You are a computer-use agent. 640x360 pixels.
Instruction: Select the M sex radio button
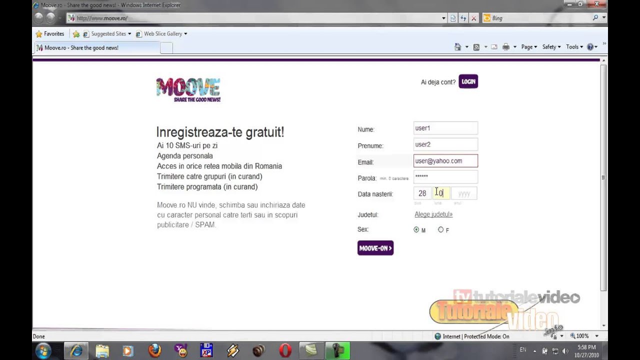click(416, 230)
